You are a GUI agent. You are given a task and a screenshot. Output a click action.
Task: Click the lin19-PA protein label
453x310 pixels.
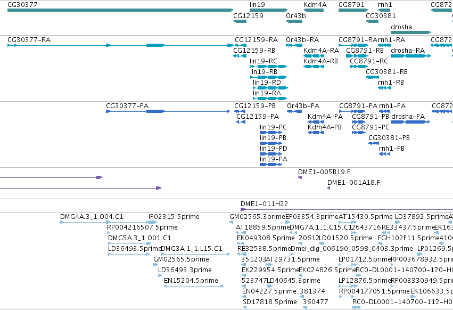tap(274, 159)
